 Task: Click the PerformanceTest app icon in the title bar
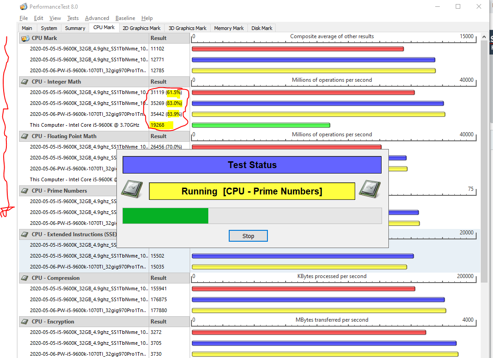[x=24, y=7]
